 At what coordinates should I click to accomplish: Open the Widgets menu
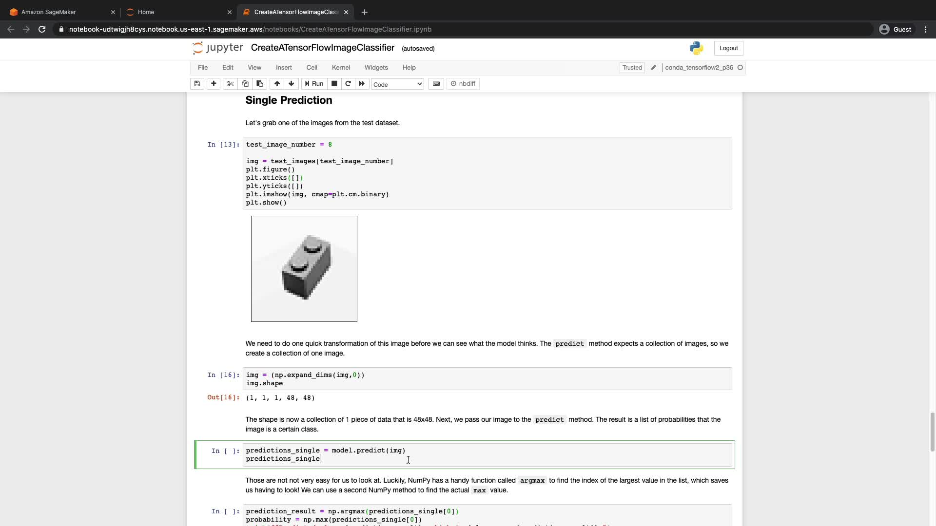[376, 68]
